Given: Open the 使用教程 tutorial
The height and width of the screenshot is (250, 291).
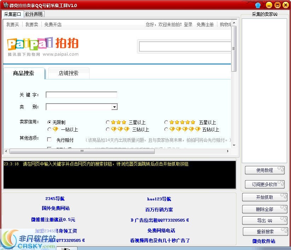Looking at the screenshot, I should pos(264,170).
